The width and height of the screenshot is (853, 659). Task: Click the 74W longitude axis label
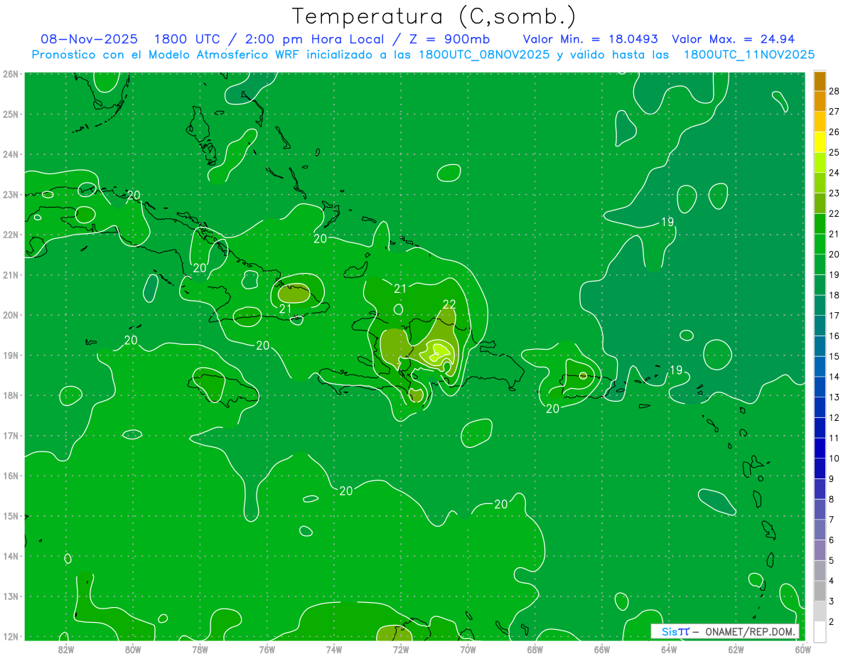click(x=334, y=648)
